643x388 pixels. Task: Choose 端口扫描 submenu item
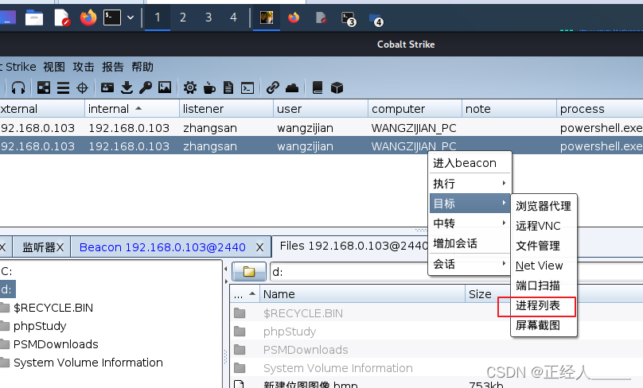[544, 285]
